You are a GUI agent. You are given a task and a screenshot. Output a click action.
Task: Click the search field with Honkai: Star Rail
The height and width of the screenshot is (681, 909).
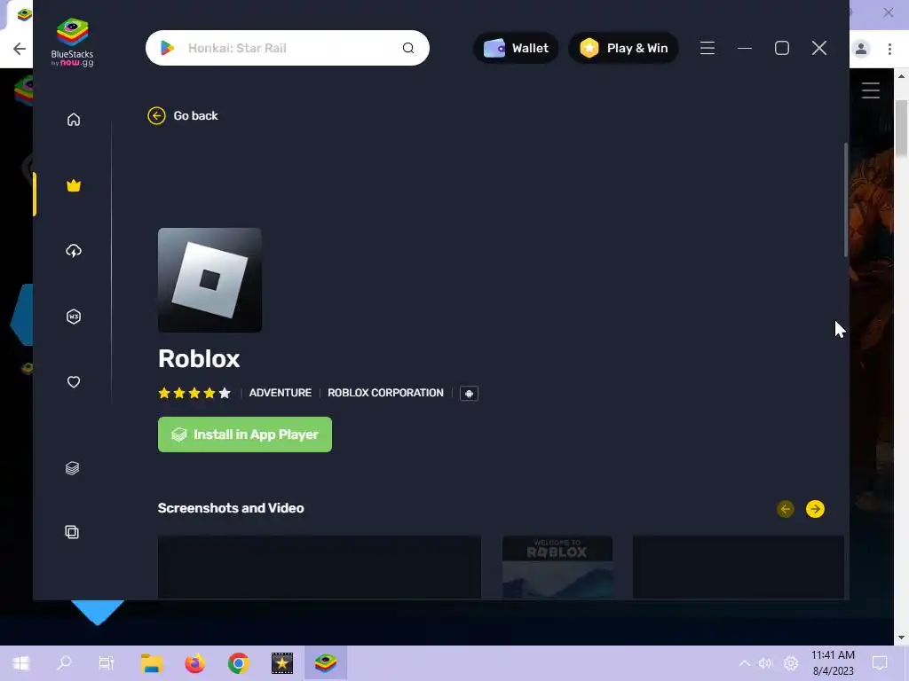click(x=288, y=48)
